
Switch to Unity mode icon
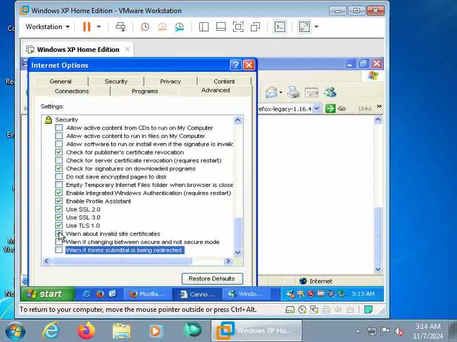tap(255, 27)
